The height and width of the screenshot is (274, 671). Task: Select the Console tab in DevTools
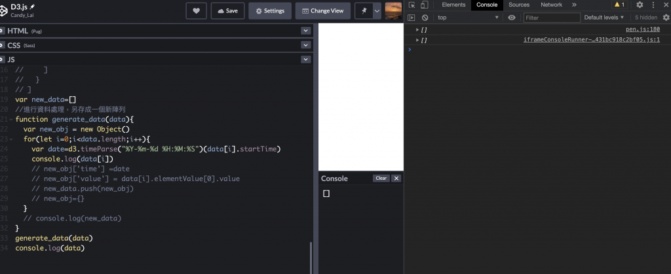point(487,5)
